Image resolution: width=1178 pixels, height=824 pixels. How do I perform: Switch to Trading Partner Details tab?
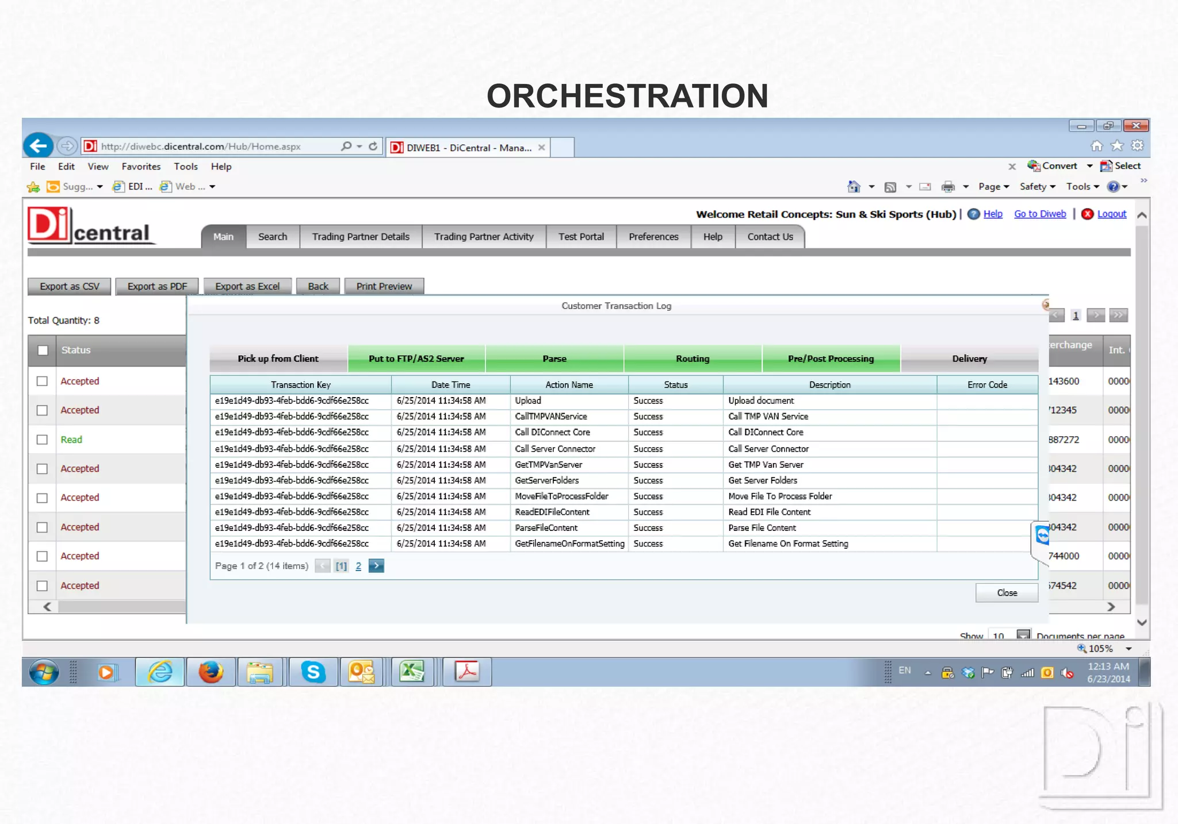click(x=361, y=237)
